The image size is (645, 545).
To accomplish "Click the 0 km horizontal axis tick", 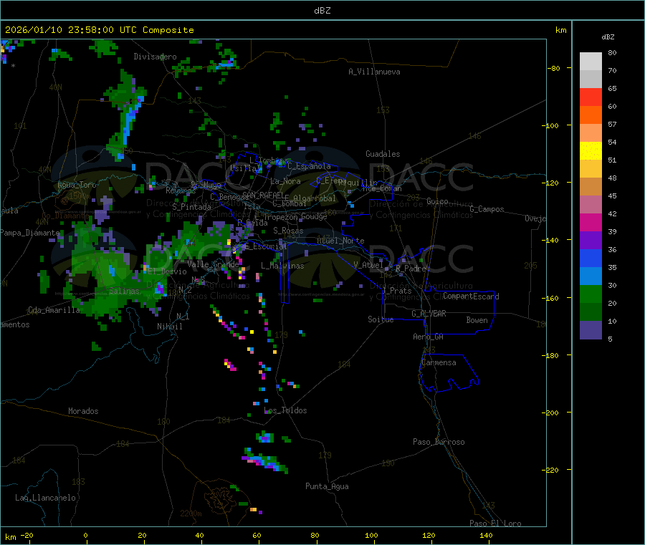I will point(85,535).
